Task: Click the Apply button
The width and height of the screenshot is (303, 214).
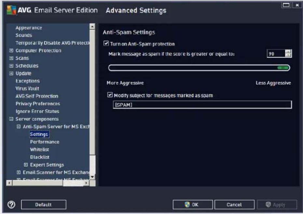Action: (277, 205)
